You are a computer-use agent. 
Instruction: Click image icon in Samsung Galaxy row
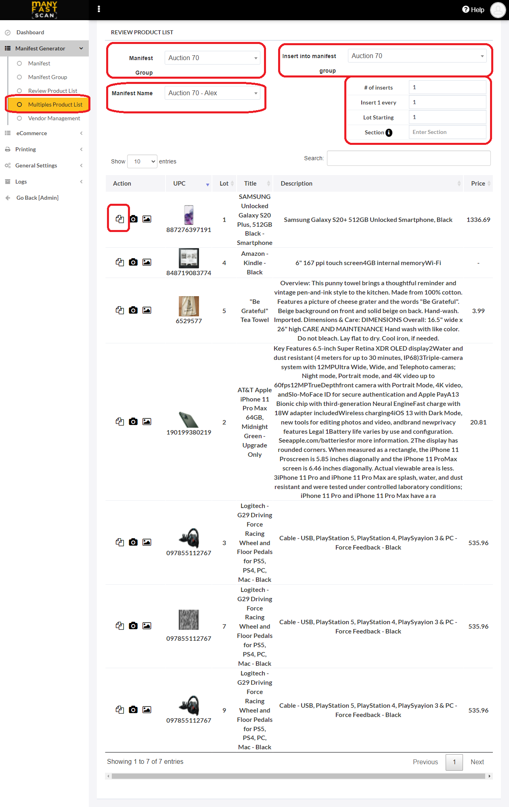click(147, 219)
